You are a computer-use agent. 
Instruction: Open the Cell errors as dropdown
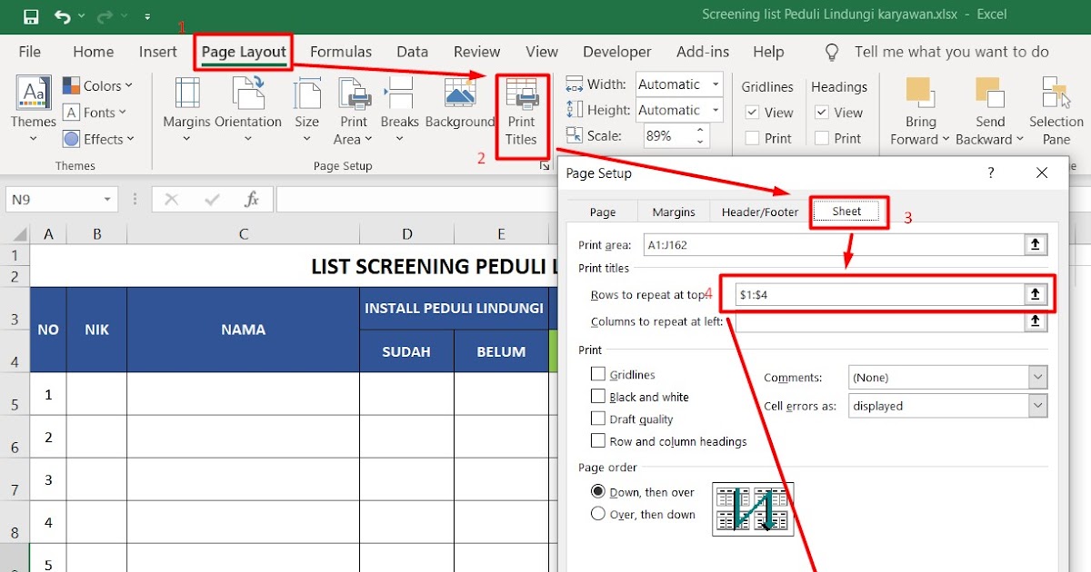point(1036,406)
